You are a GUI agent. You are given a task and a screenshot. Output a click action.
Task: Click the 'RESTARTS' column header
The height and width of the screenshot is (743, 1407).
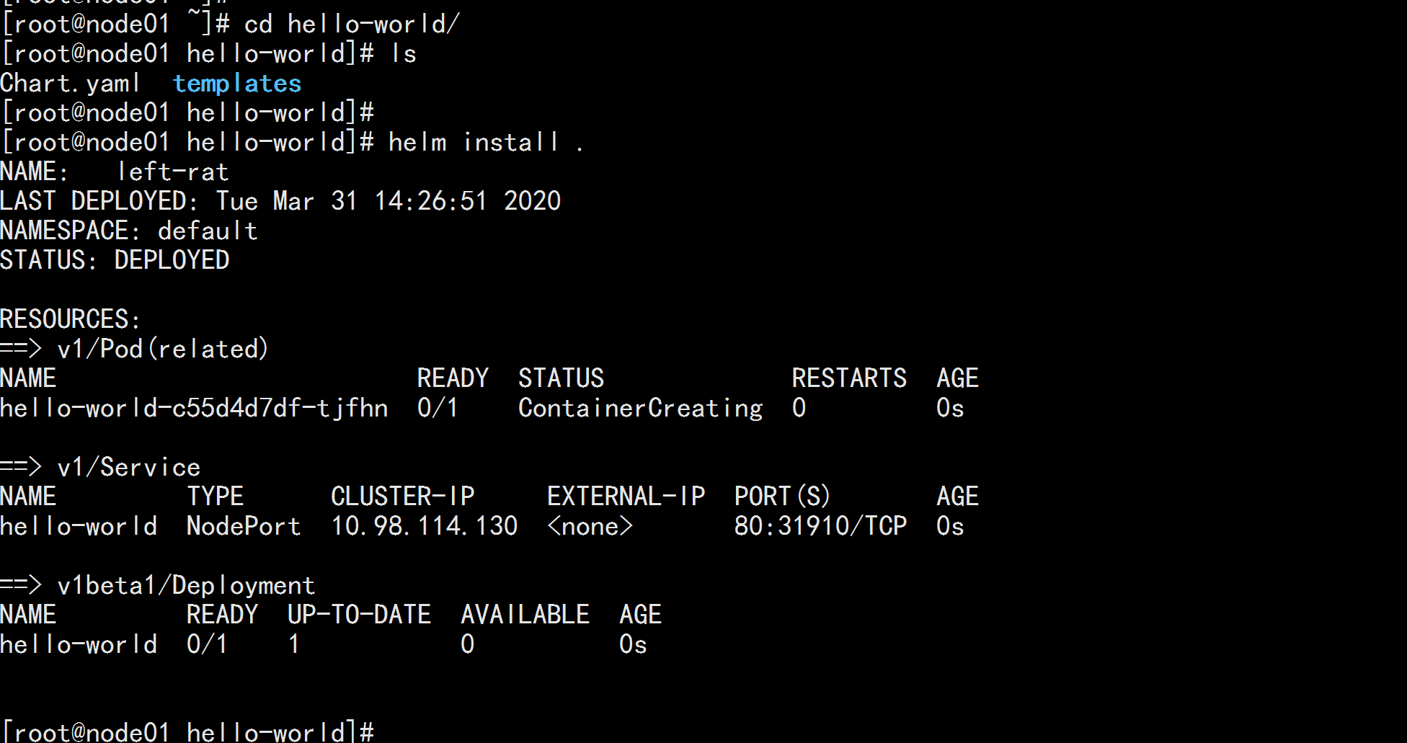(x=850, y=378)
